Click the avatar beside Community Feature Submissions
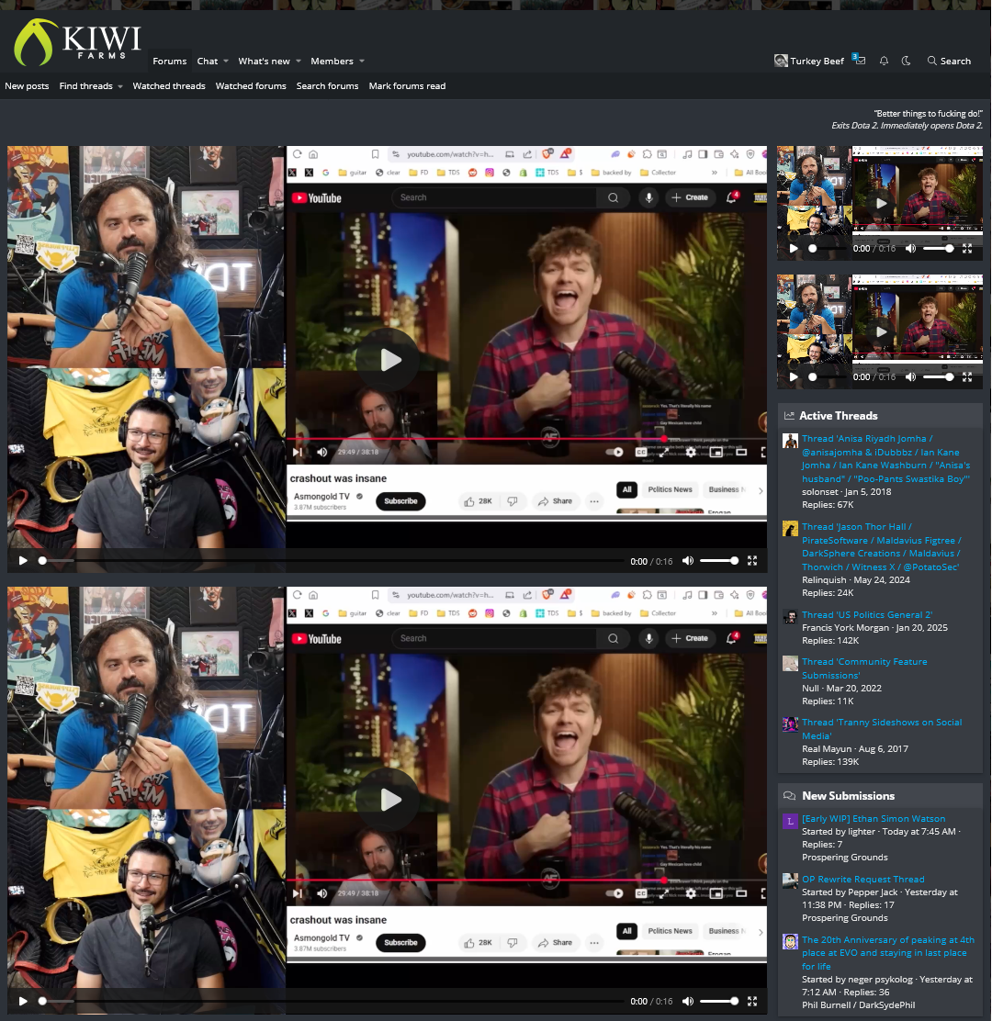 pyautogui.click(x=790, y=664)
